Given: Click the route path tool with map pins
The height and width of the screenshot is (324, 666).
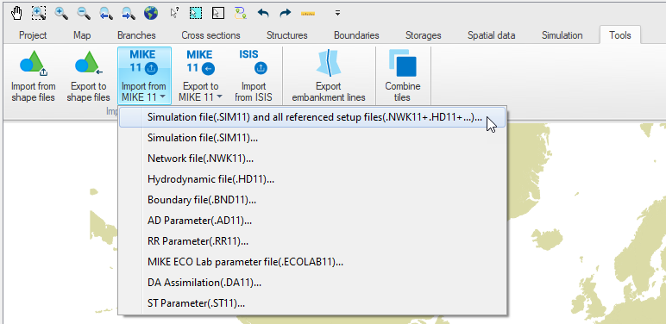Looking at the screenshot, I should click(x=241, y=13).
